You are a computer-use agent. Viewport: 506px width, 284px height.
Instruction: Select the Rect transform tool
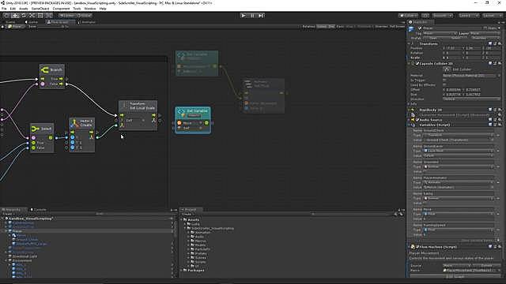click(40, 16)
